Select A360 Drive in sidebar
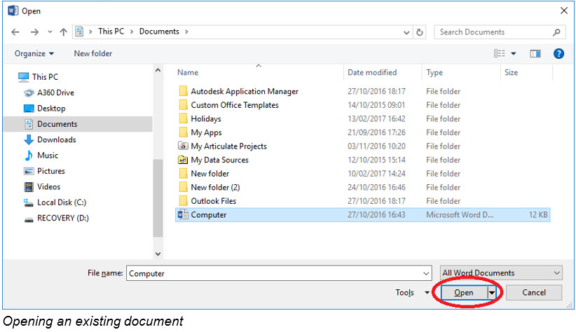The image size is (576, 332). click(x=49, y=92)
